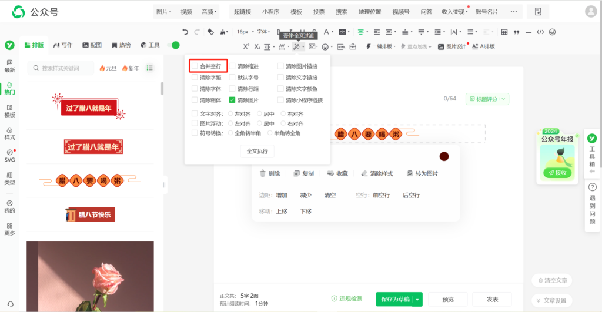Click the toolbox briefcase icon
The width and height of the screenshot is (602, 312).
353,46
